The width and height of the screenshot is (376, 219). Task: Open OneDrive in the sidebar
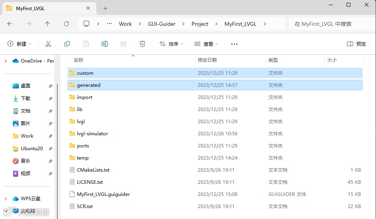tap(33, 61)
